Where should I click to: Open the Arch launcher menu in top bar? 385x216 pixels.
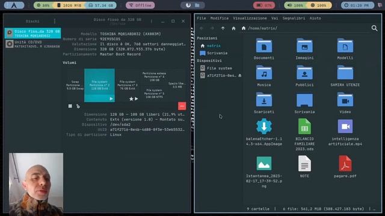(x=14, y=5)
